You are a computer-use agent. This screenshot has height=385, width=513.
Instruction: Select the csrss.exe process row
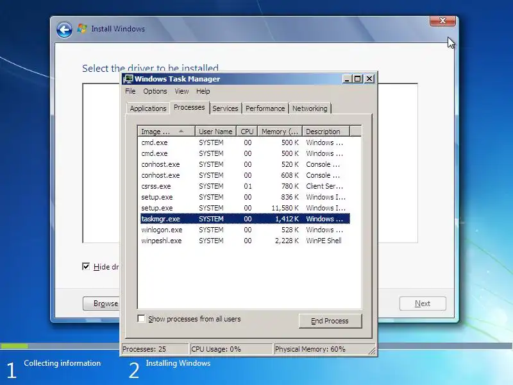[x=245, y=186]
